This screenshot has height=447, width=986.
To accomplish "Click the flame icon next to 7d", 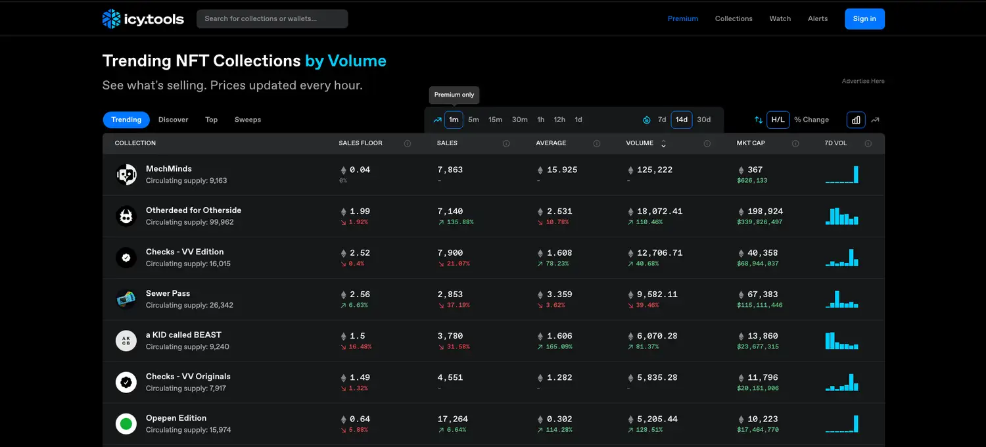I will pos(646,119).
